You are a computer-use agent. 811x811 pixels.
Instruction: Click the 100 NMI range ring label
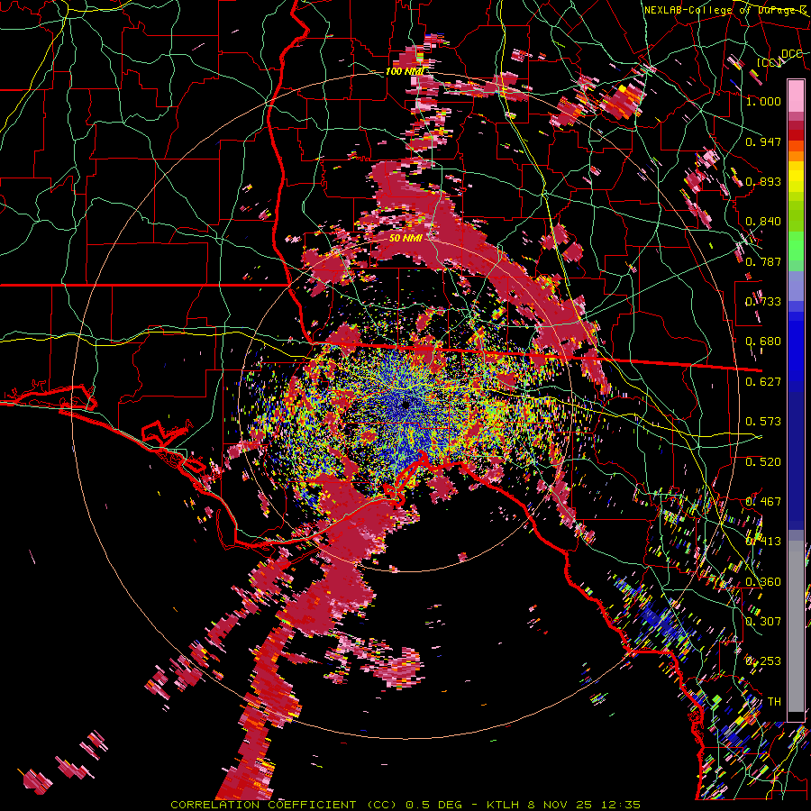click(405, 71)
